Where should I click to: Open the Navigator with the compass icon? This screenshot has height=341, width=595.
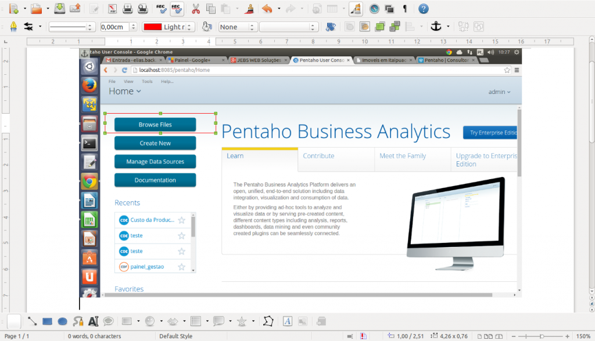coord(374,9)
